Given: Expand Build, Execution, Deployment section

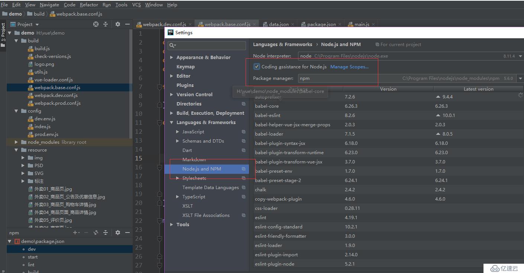Looking at the screenshot, I should coord(171,113).
